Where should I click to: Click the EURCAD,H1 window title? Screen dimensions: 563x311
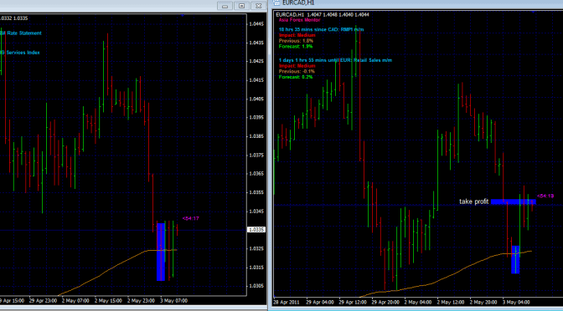click(x=298, y=3)
